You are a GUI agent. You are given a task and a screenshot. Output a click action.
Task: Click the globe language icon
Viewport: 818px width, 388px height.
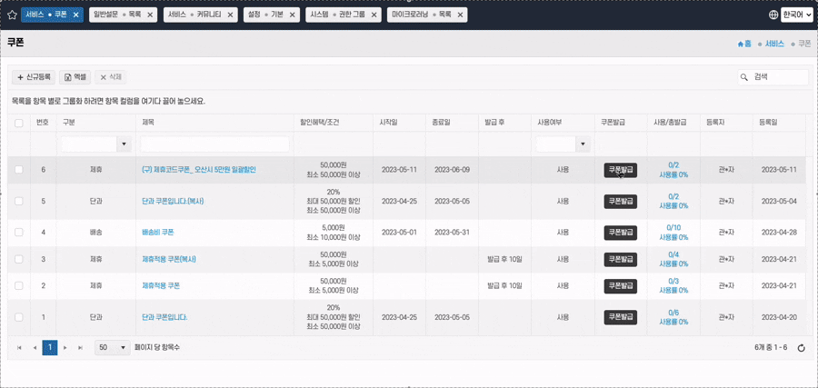pos(773,15)
